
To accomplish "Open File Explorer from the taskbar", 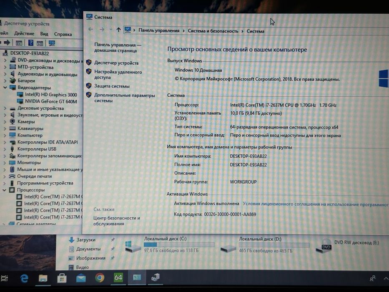I will tap(43, 278).
